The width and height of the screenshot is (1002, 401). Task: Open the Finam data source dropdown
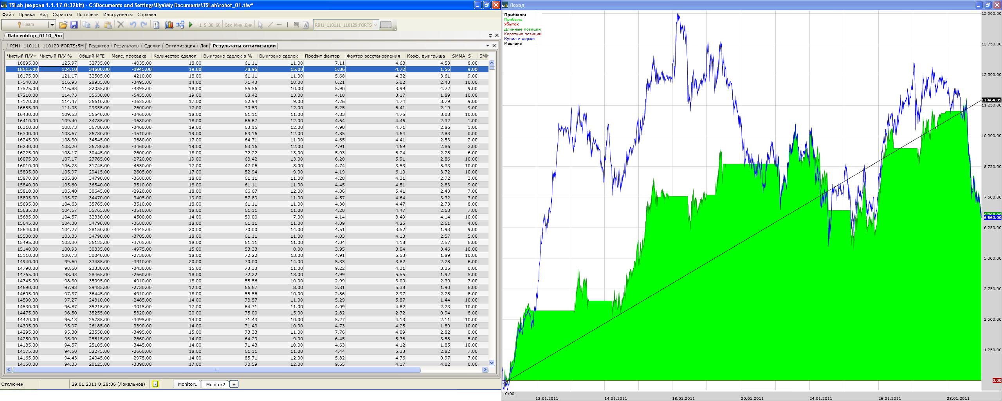tap(52, 25)
